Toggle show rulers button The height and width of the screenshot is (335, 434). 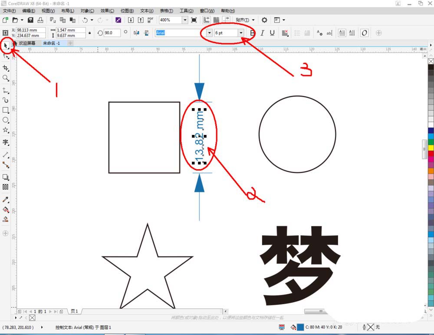[x=206, y=20]
